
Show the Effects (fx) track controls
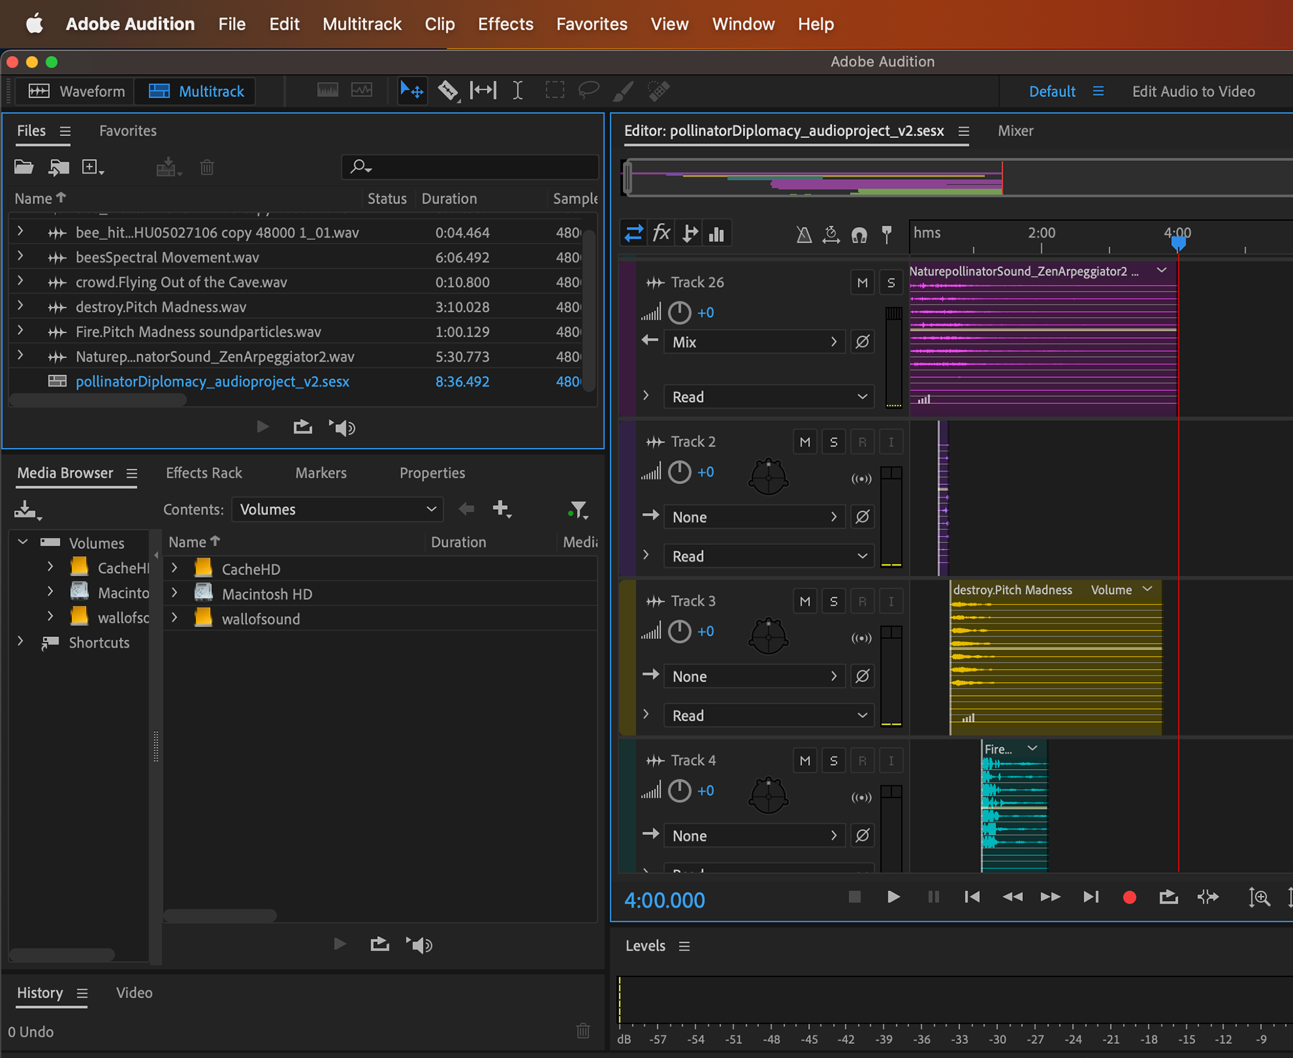point(661,234)
